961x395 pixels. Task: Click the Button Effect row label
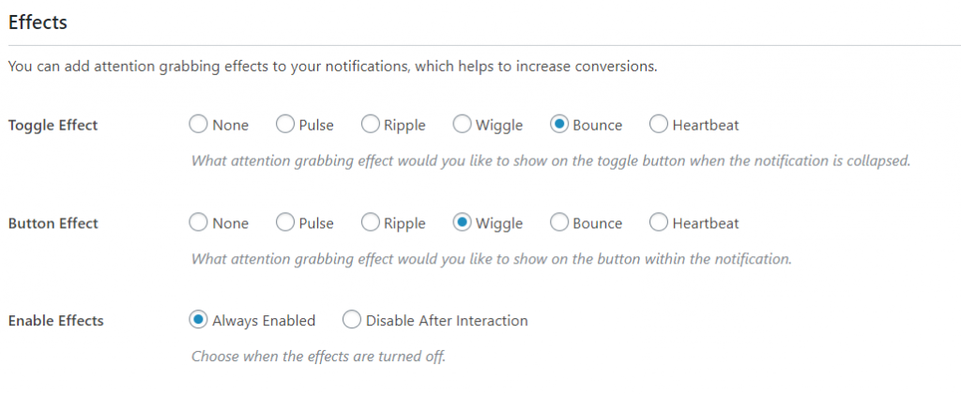pos(53,223)
